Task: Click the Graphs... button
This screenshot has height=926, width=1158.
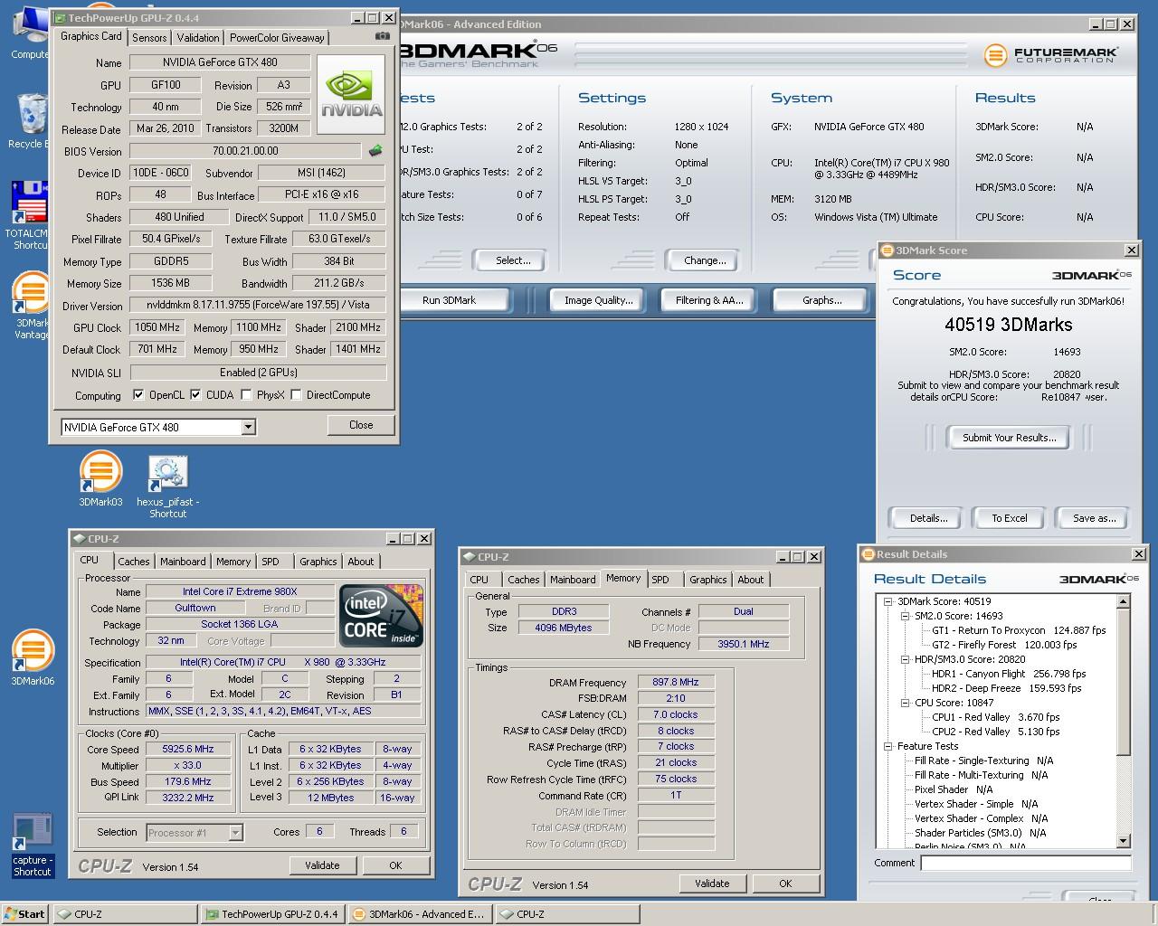Action: click(821, 300)
